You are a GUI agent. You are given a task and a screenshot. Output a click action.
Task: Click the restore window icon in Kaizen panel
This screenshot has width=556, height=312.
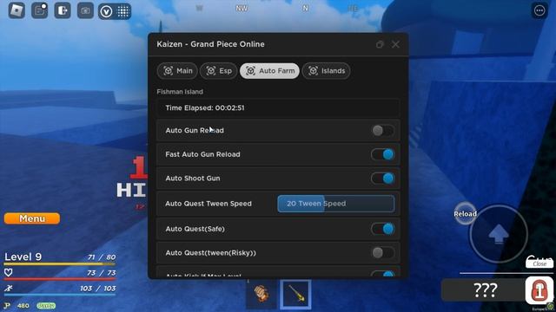tap(380, 44)
